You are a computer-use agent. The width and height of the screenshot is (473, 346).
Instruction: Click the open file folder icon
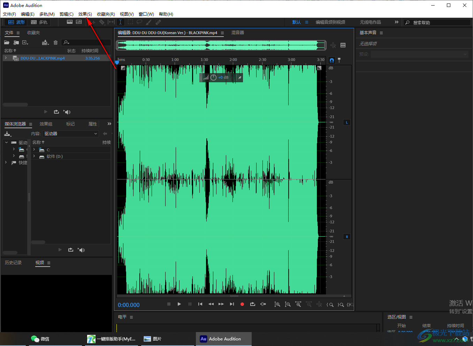(x=7, y=43)
